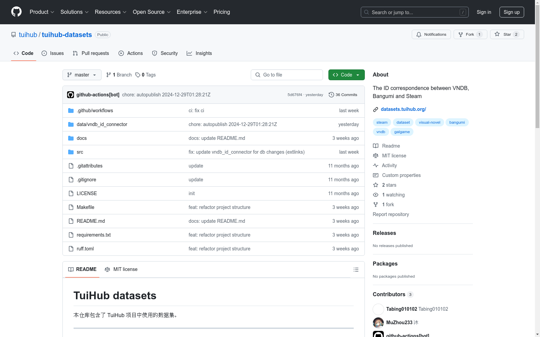
Task: Open the Pricing page
Action: click(x=222, y=12)
